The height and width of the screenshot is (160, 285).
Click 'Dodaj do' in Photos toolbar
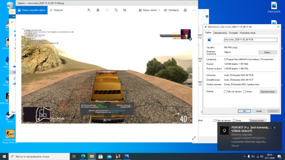click(x=56, y=10)
